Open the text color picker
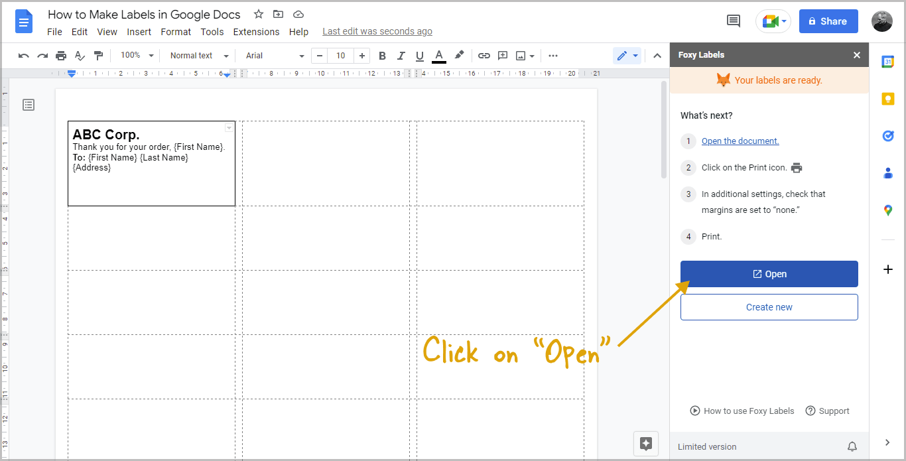This screenshot has height=461, width=906. [x=438, y=55]
